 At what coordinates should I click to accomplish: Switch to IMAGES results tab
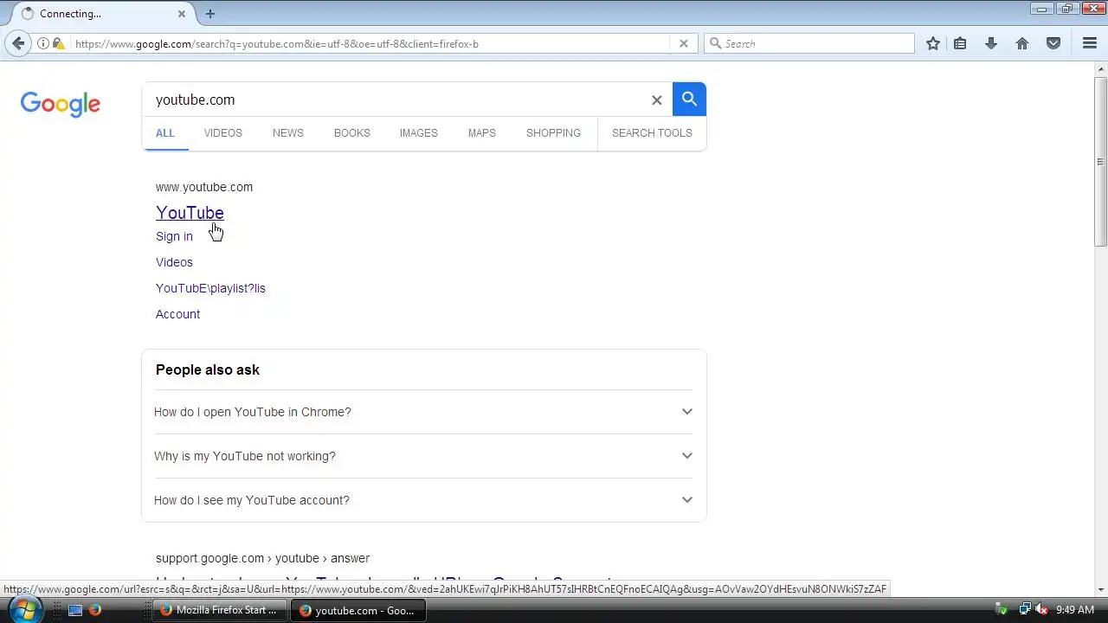click(x=419, y=133)
